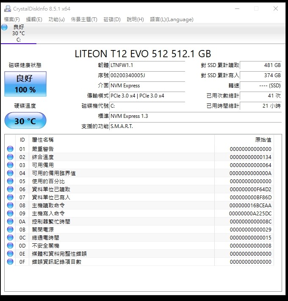The width and height of the screenshot is (288, 301).
Task: Click the status orb for attribute 08 主機讀取命令
Action: (x=10, y=206)
